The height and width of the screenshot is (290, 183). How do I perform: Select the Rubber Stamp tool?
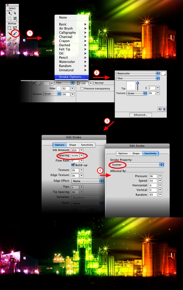click(15, 44)
